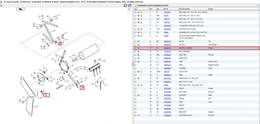The height and width of the screenshot is (124, 260).
Task: Click the box package icon for LOCK NUT 86050277
Action: [141, 29]
